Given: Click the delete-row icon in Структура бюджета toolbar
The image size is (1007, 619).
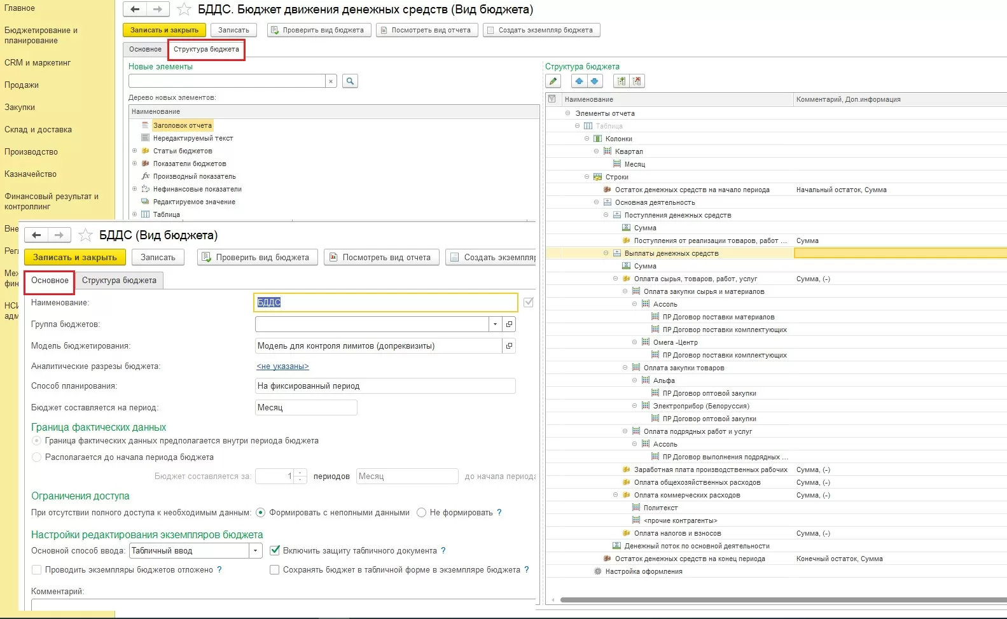Looking at the screenshot, I should pyautogui.click(x=637, y=81).
